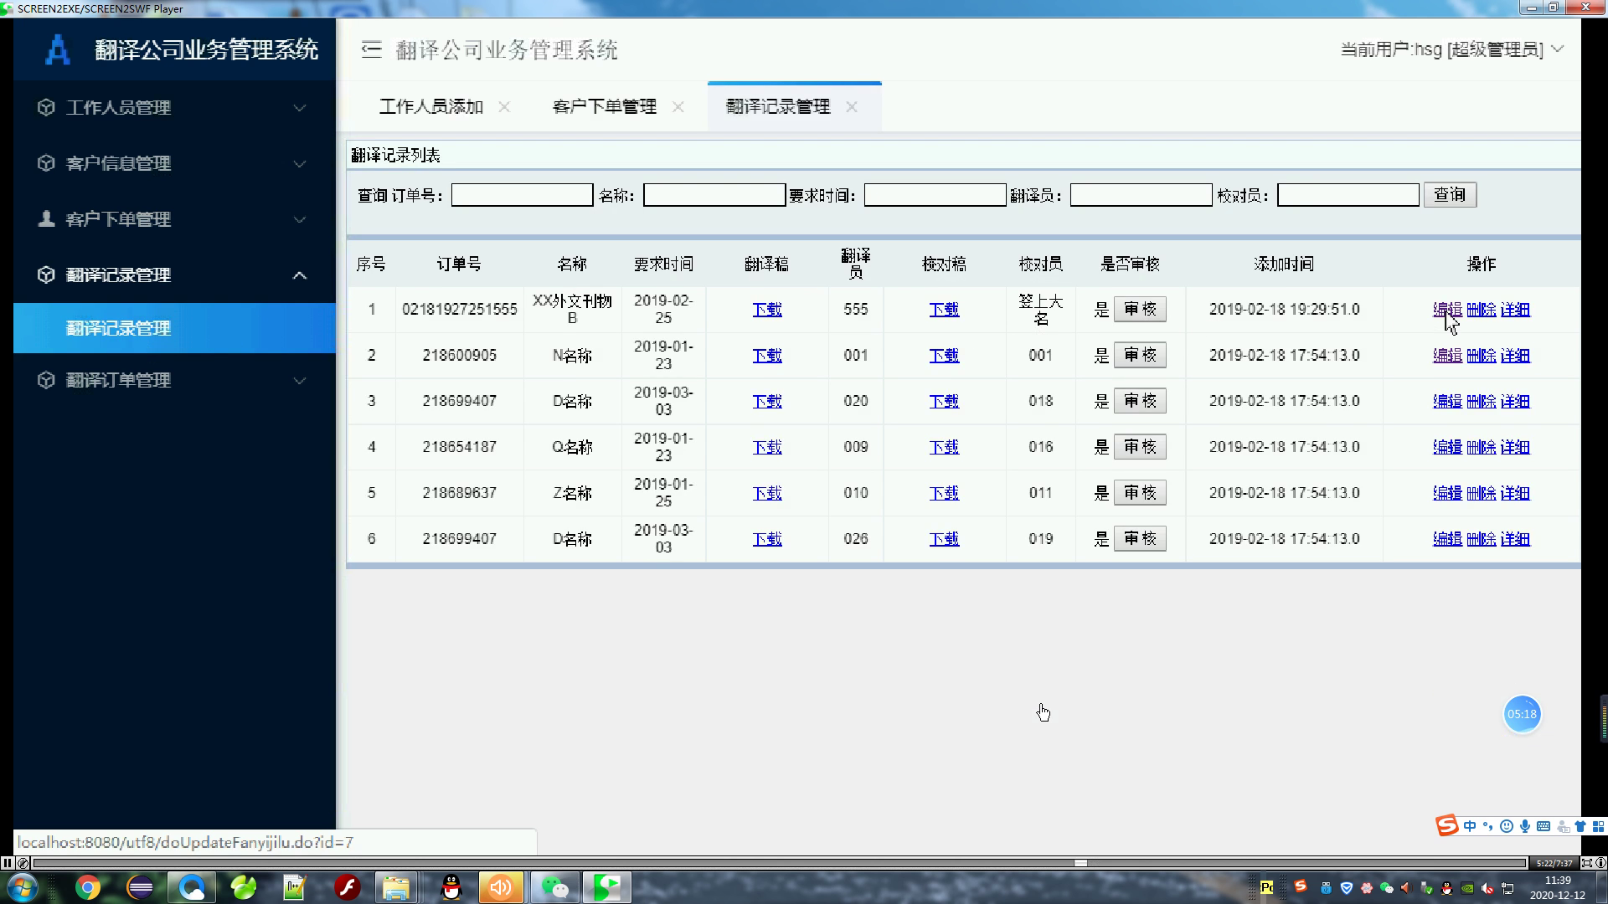Open the current user hsg dropdown
1608x904 pixels.
[x=1452, y=49]
